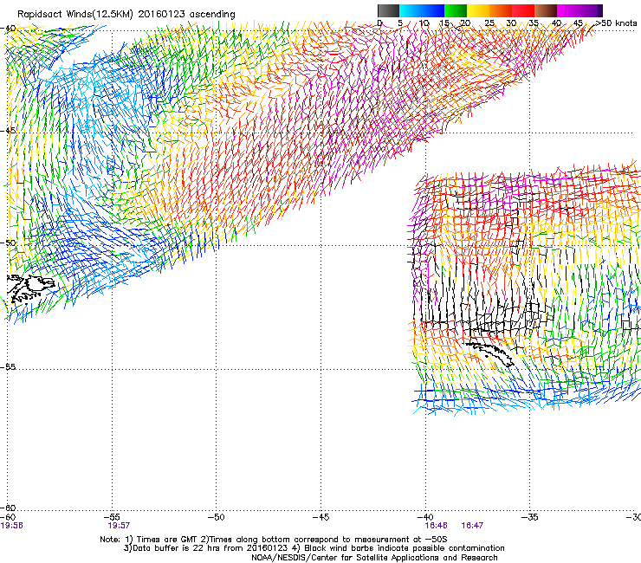
Task: Click the -55 latitude label on left axis
Action: 8,367
